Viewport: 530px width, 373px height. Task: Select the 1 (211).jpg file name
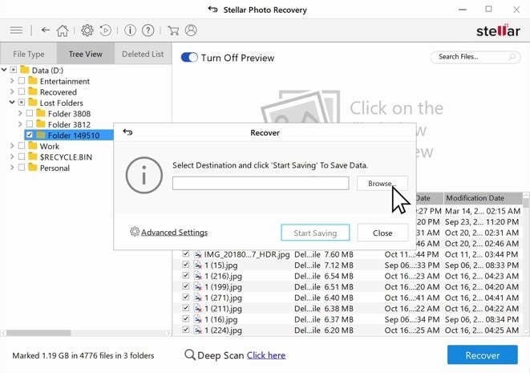click(x=223, y=308)
